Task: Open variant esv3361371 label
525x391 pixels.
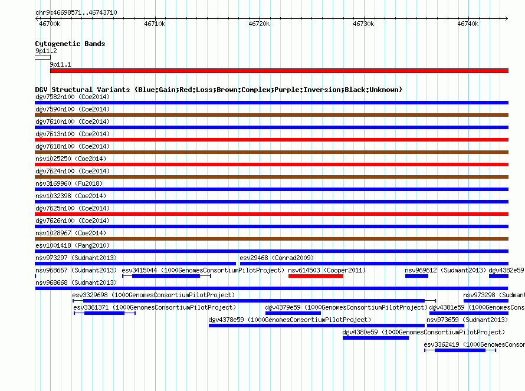Action: pos(155,307)
